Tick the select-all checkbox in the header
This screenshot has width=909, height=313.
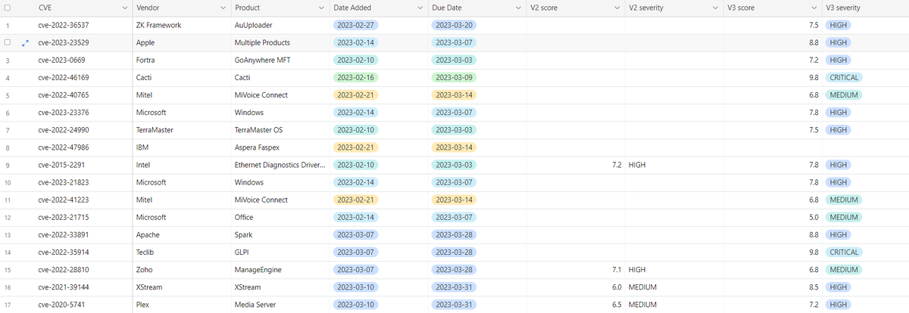7,8
